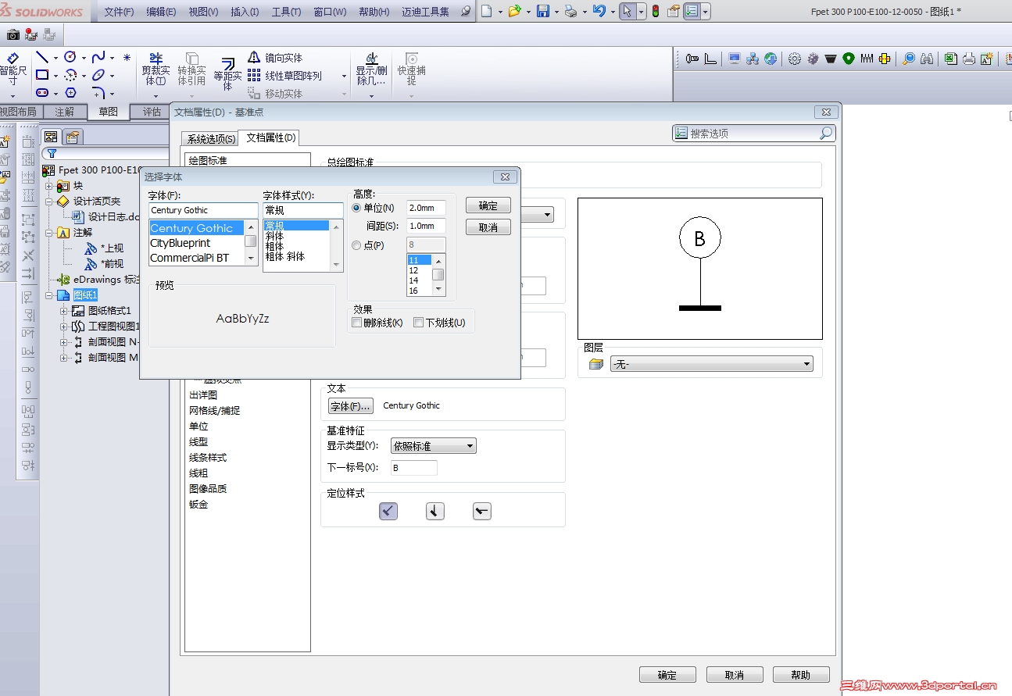This screenshot has height=696, width=1012.
Task: Open the 迈迪工具集 menu
Action: click(x=426, y=12)
